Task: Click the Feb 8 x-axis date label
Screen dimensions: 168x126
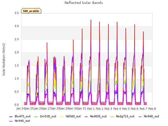Action: 152,109
